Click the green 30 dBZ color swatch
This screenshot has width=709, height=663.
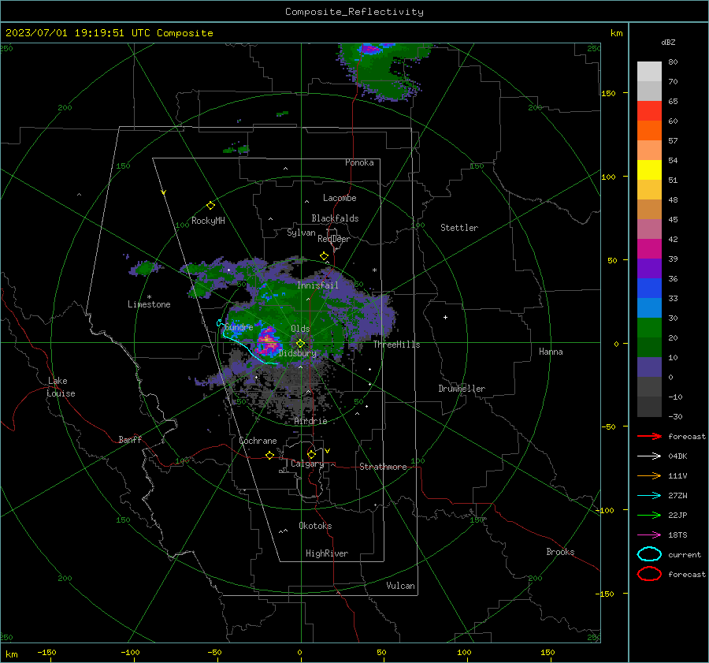pyautogui.click(x=649, y=327)
